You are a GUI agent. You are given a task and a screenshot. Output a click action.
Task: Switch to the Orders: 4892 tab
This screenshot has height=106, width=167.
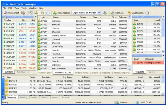(82, 73)
